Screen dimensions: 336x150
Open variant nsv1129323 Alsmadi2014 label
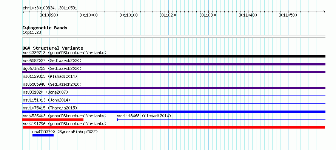click(50, 76)
